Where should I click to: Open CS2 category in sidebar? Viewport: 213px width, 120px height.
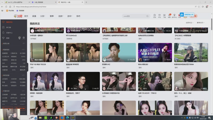pos(24,63)
